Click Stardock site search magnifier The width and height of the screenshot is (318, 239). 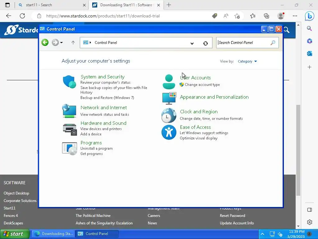click(286, 30)
